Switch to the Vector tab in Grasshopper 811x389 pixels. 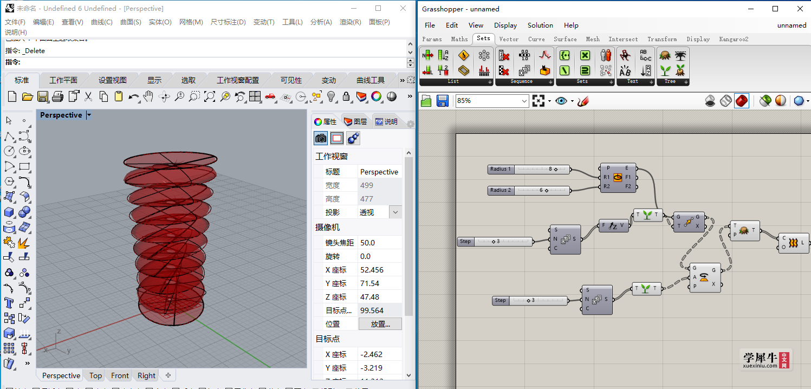click(x=509, y=39)
